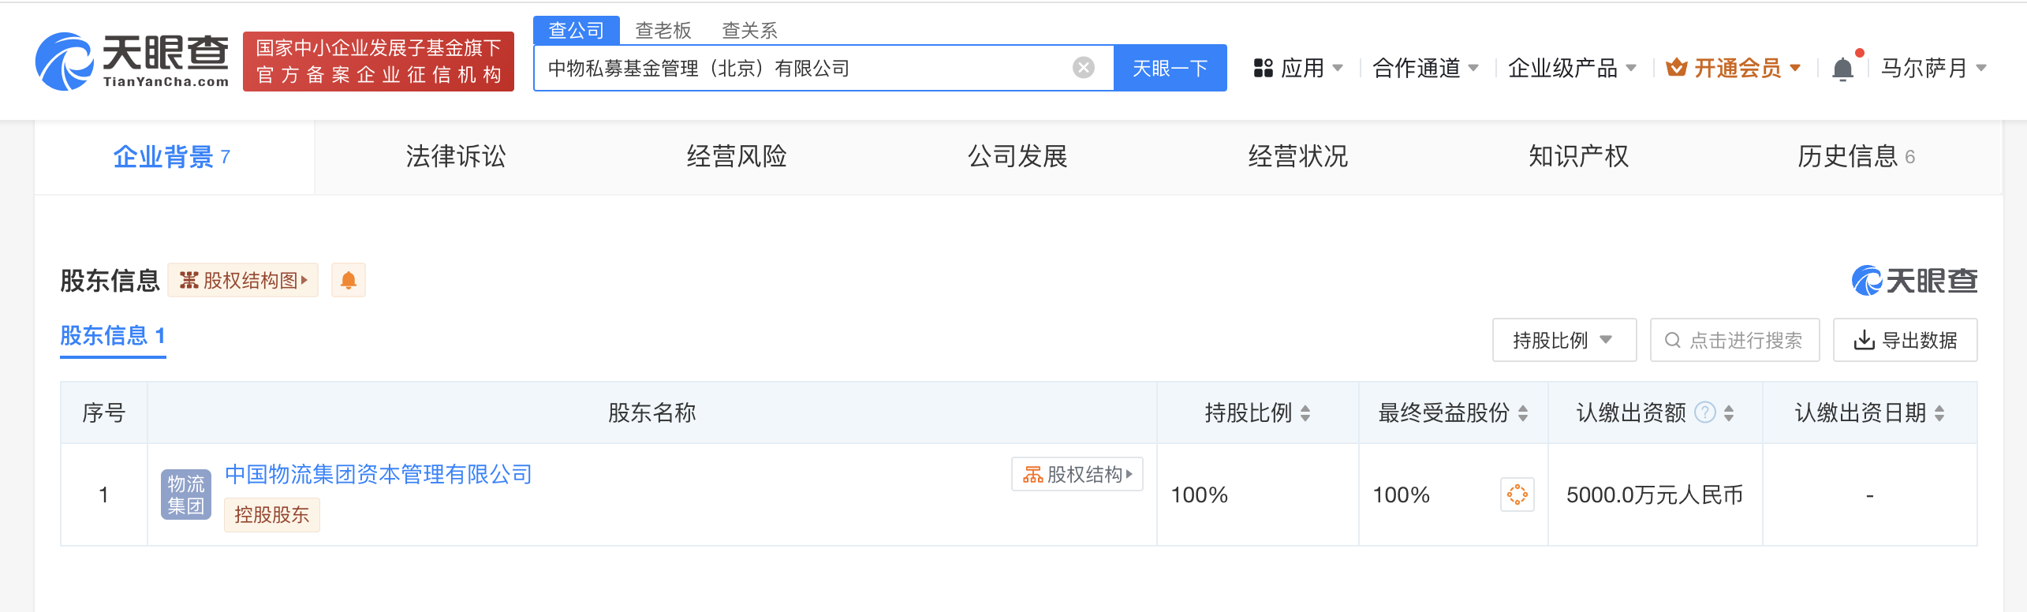Expand the 应用 apps menu
Viewport: 2027px width, 612px height.
pyautogui.click(x=1298, y=69)
